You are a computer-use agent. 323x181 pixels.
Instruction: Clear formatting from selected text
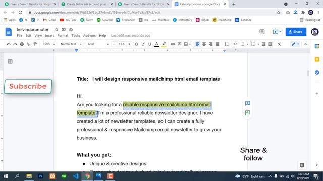279,44
